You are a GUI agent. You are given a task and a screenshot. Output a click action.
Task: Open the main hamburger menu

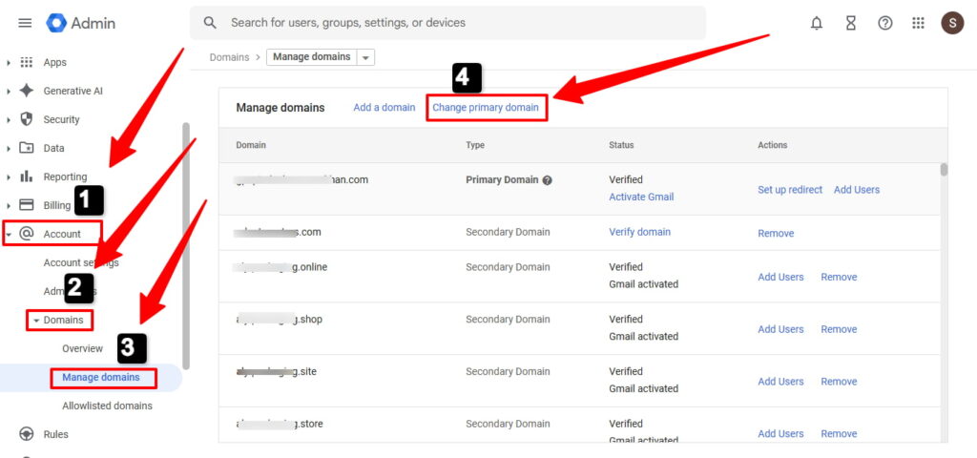25,23
